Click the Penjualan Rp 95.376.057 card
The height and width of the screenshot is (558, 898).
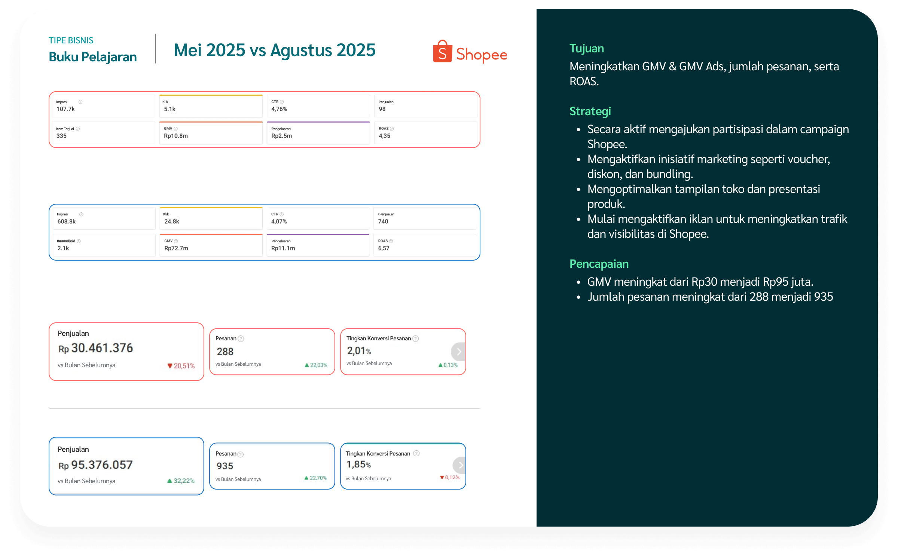coord(126,466)
